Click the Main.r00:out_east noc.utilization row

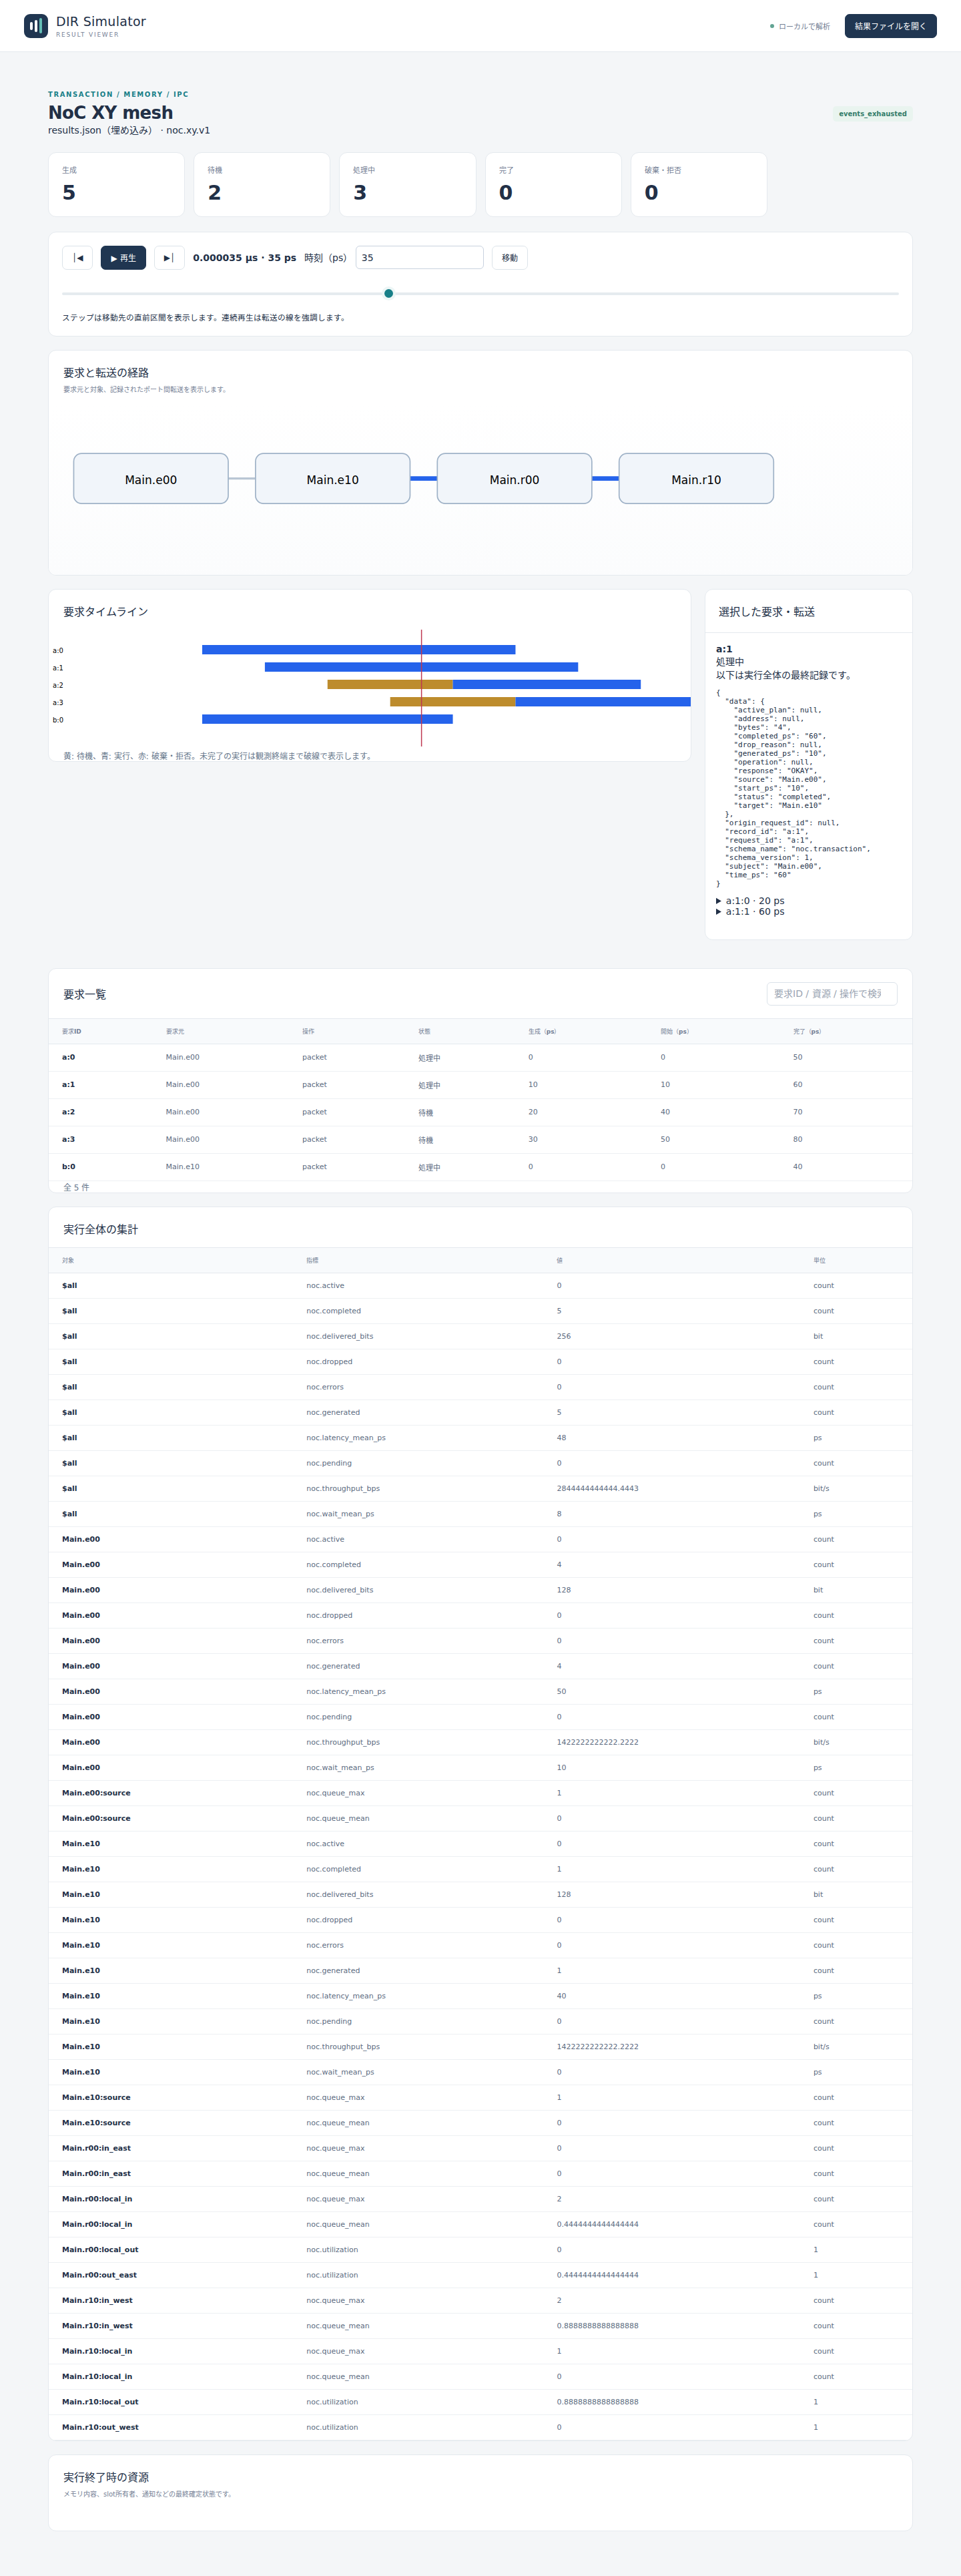click(480, 2275)
